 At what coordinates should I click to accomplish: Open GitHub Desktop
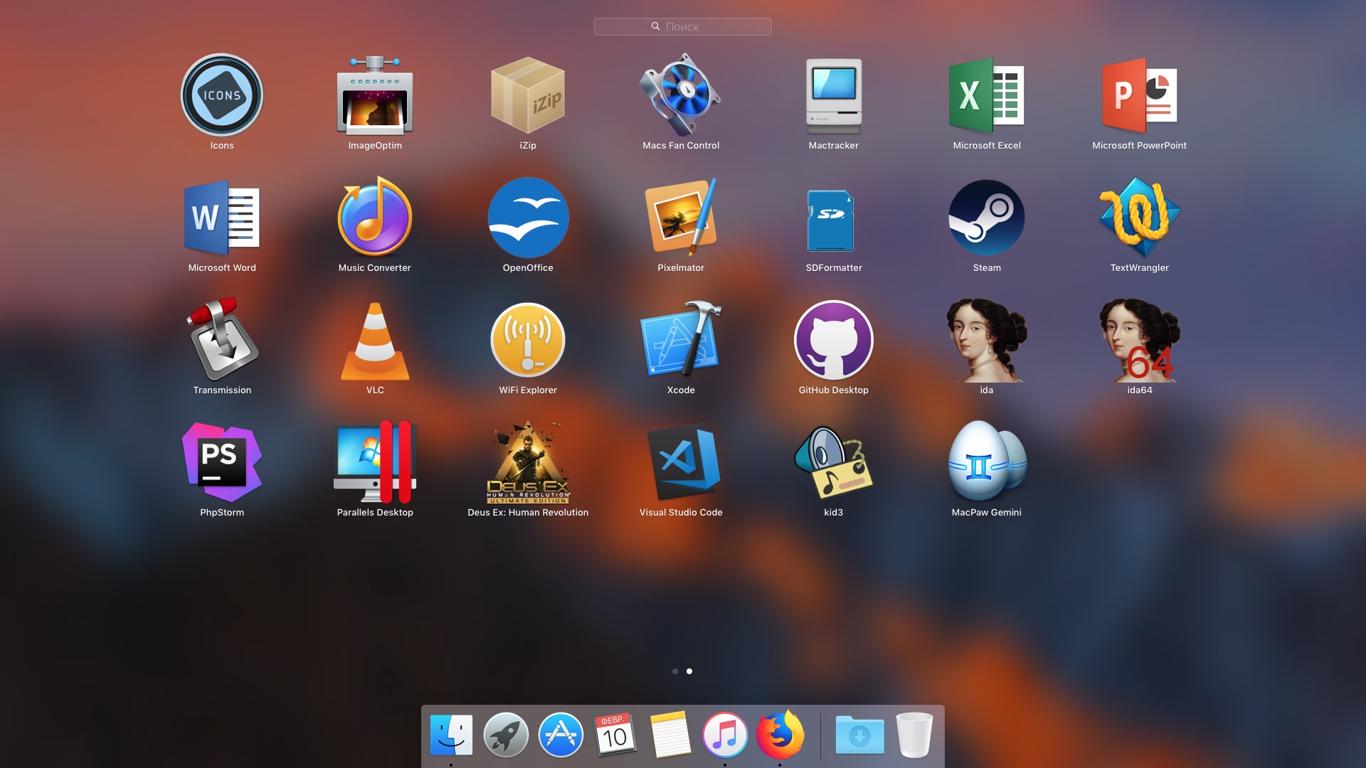point(834,340)
